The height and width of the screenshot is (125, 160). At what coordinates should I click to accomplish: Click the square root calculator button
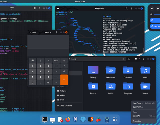click(x=64, y=66)
